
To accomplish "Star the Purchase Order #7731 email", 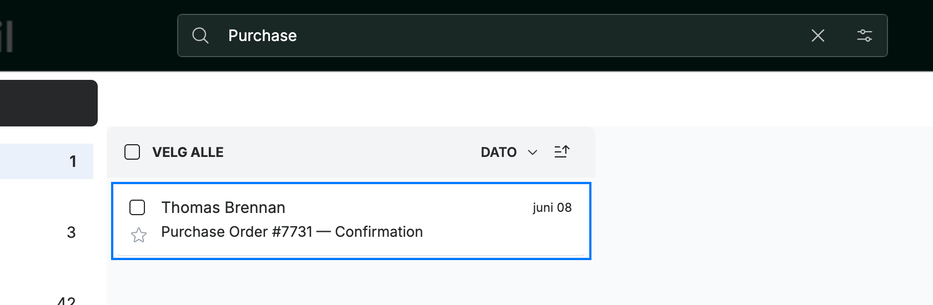I will point(139,235).
